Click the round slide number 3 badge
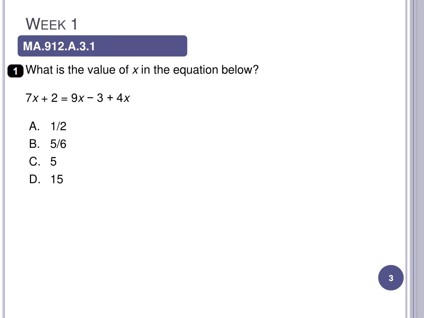The width and height of the screenshot is (424, 318). tap(391, 278)
